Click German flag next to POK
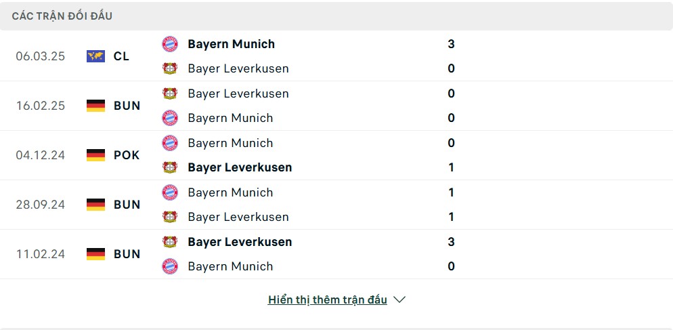The width and height of the screenshot is (673, 330). (x=95, y=155)
